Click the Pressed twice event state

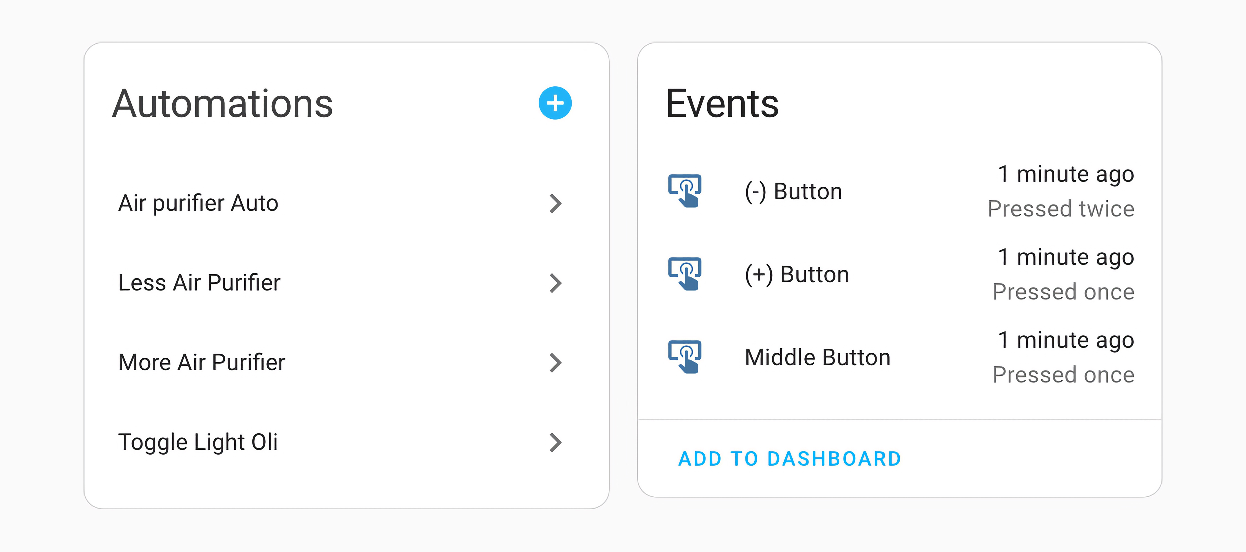tap(1061, 209)
